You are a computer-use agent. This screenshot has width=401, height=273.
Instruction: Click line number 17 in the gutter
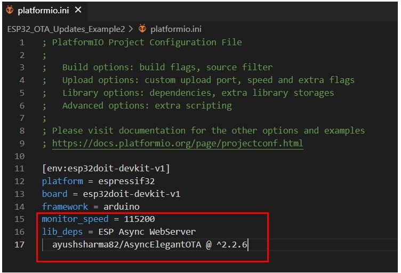tap(19, 245)
